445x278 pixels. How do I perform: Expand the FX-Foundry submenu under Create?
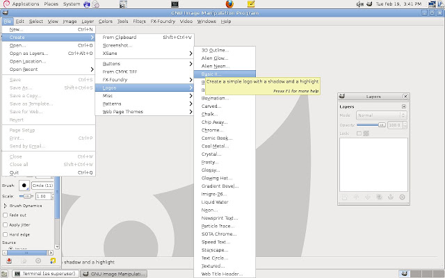(145, 80)
